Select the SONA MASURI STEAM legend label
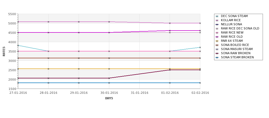This screenshot has height=118, width=269. (x=237, y=49)
